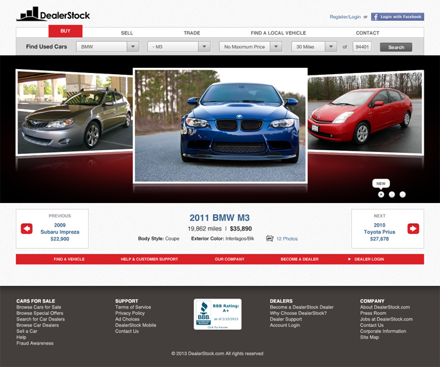The width and height of the screenshot is (440, 367).
Task: Open Terms of Service link
Action: click(x=133, y=307)
